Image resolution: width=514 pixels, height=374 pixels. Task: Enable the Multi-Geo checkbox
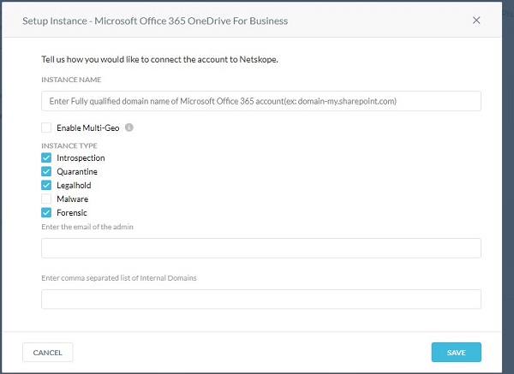click(46, 128)
